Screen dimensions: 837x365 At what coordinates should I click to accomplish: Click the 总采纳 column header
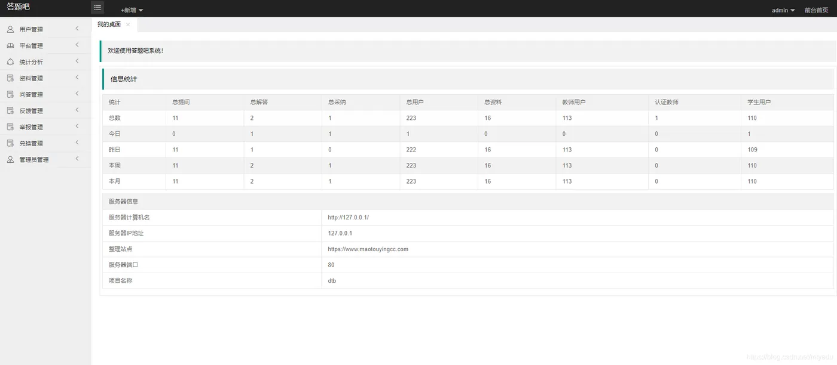point(337,102)
